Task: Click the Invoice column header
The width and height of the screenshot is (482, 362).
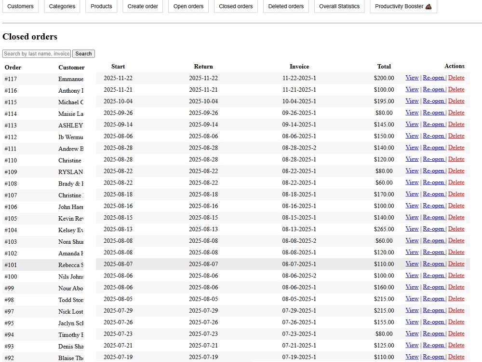Action: (x=299, y=67)
